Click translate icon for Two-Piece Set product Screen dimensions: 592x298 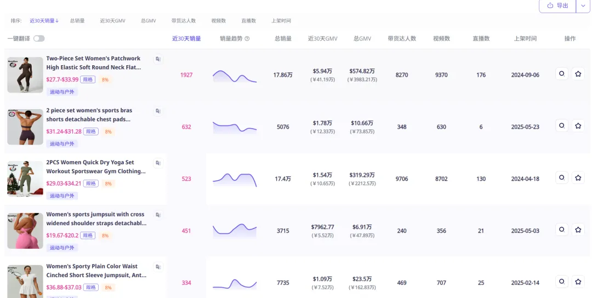point(158,59)
